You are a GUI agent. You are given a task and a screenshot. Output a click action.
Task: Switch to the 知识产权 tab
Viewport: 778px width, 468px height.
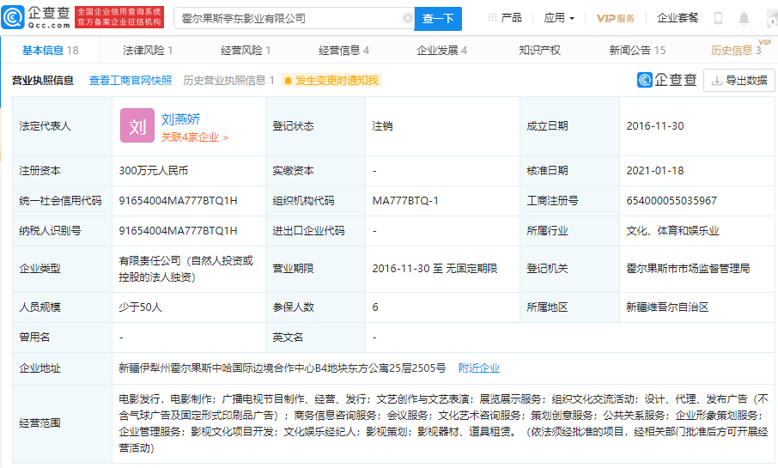(x=539, y=51)
